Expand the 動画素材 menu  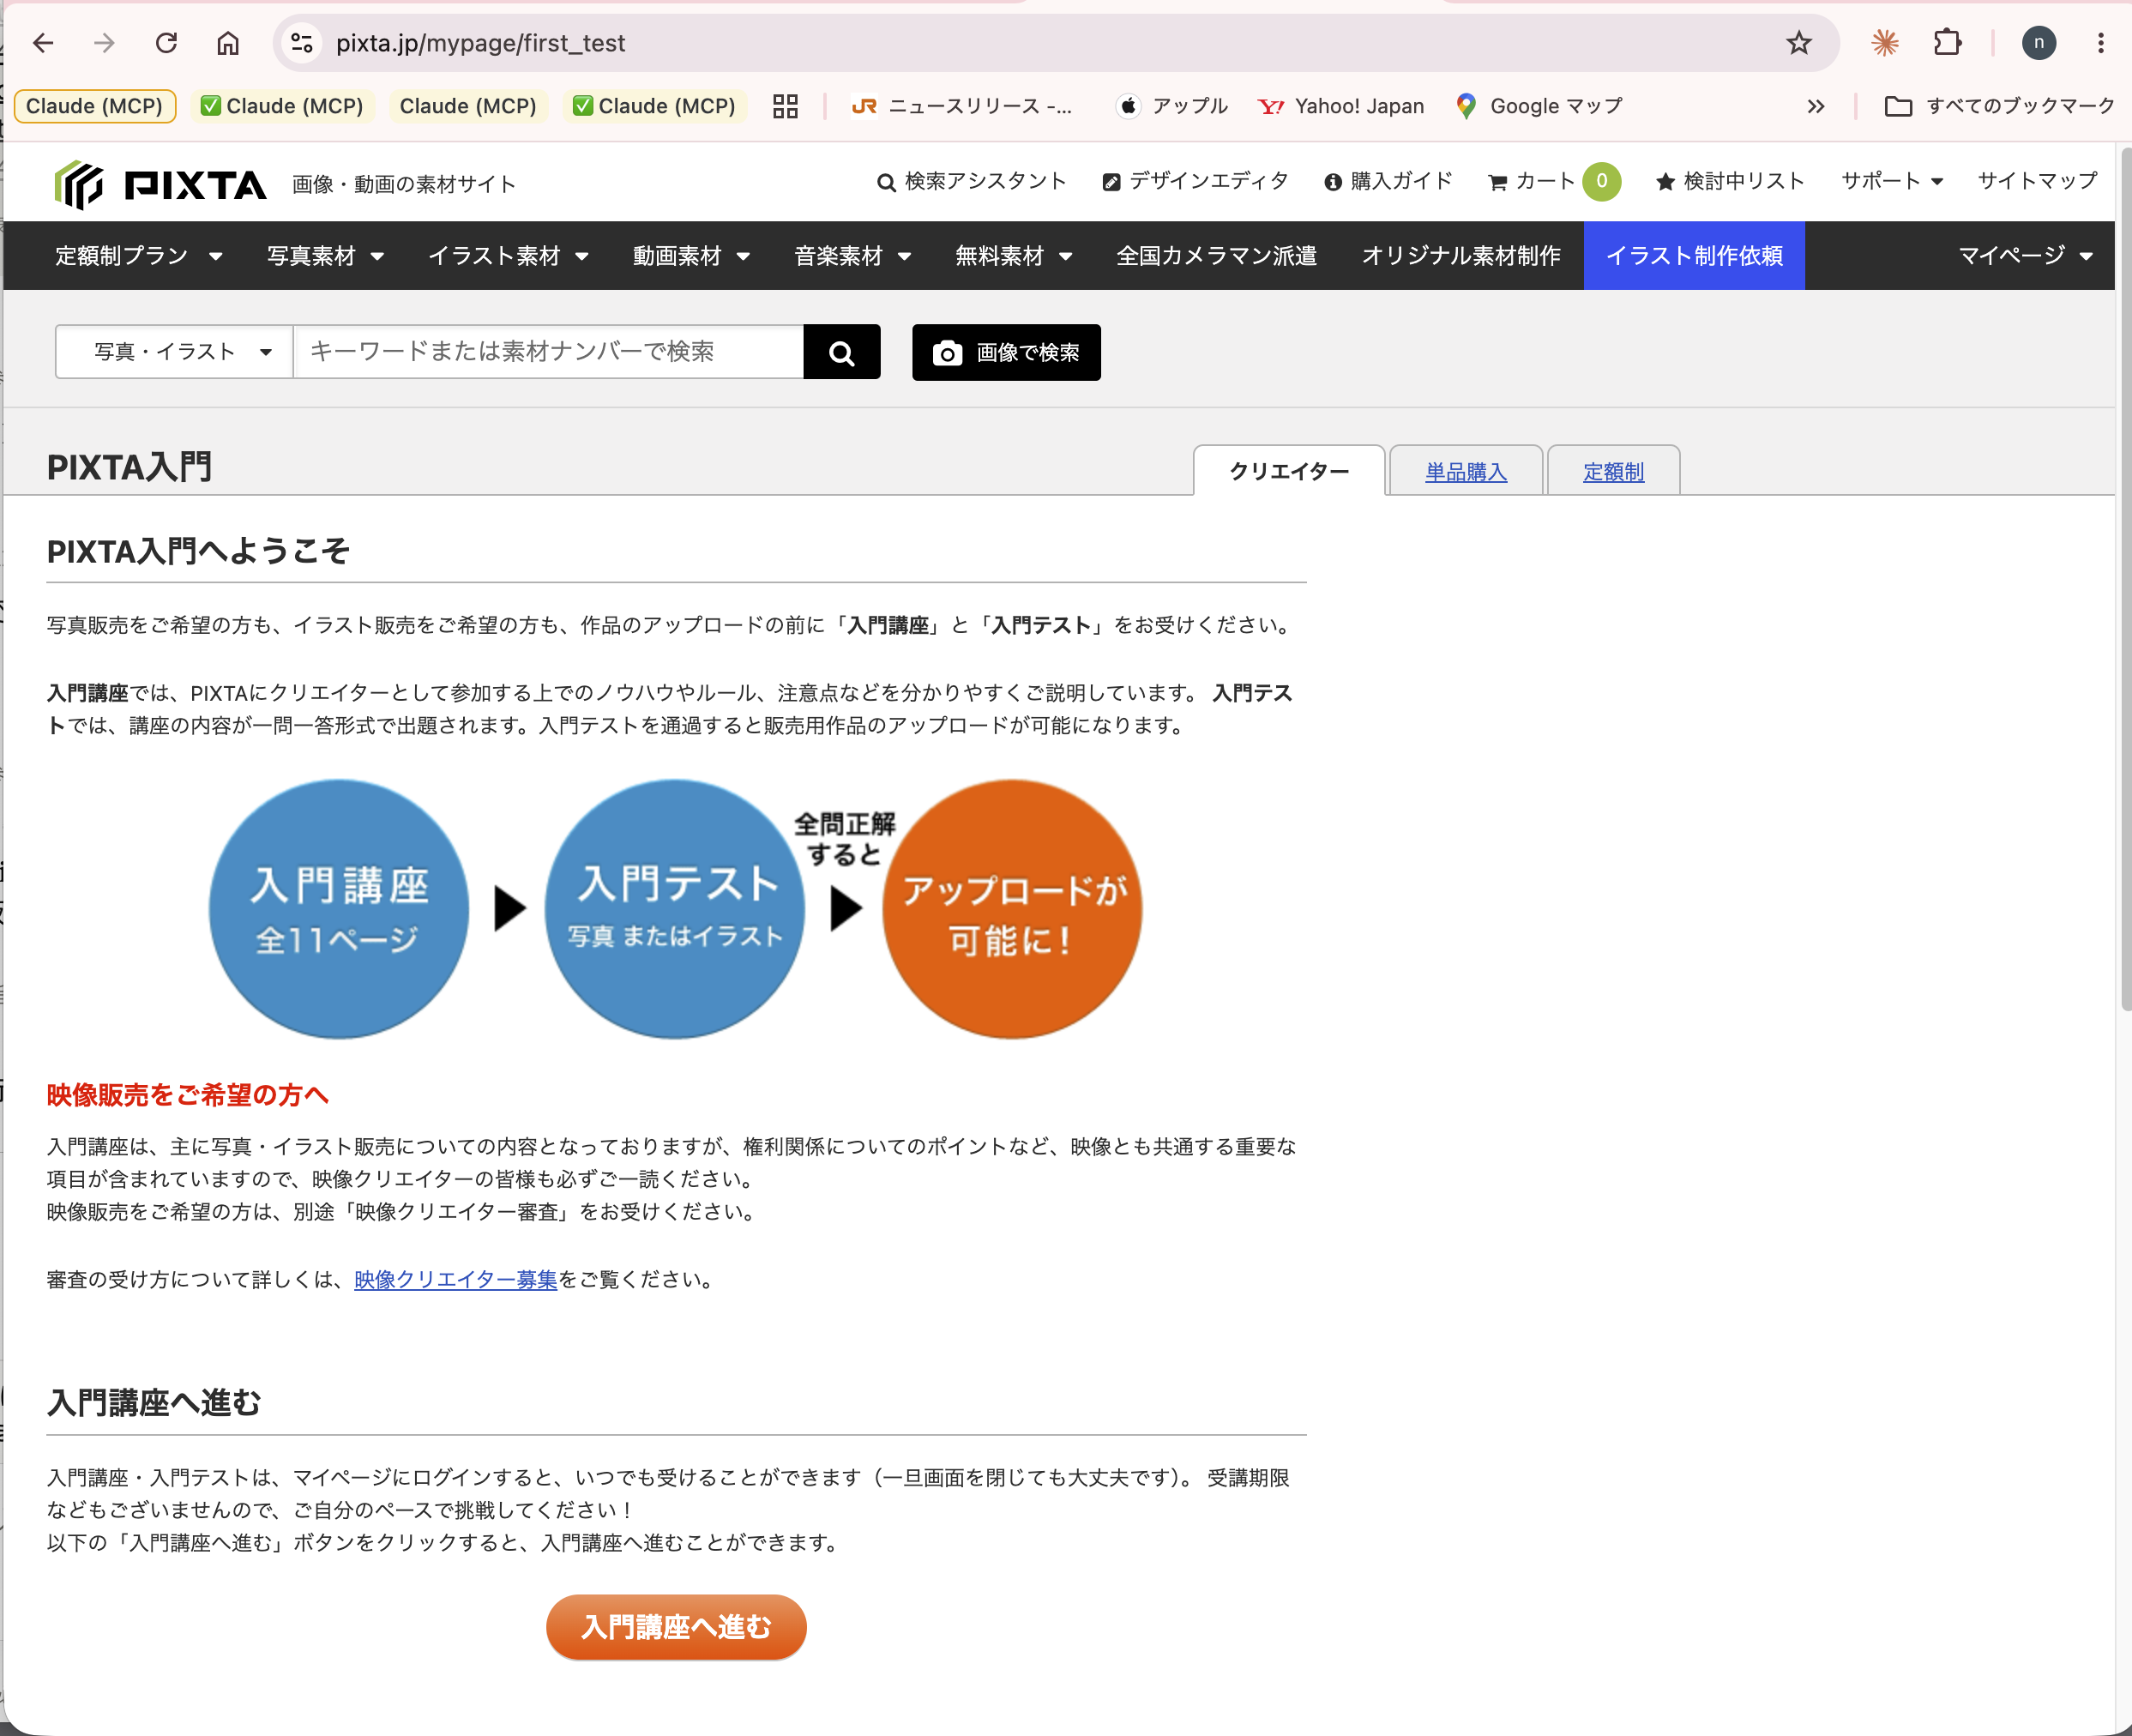click(691, 256)
